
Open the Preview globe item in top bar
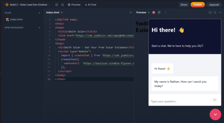coord(74,5)
